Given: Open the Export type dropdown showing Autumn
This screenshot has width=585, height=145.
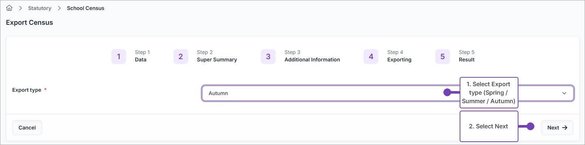Looking at the screenshot, I should coord(388,93).
